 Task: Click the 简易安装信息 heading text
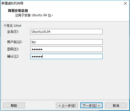tap(18, 11)
